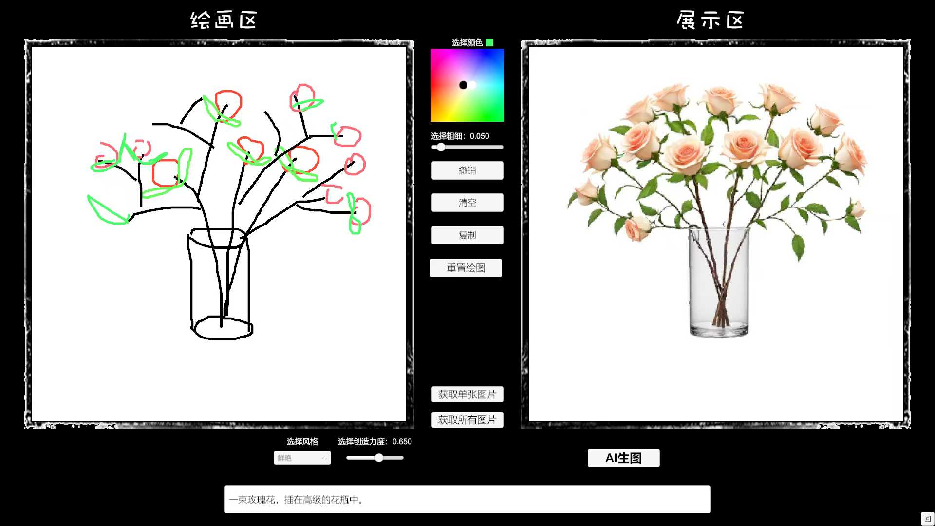
Task: Clear the canvas with 清空
Action: click(467, 203)
